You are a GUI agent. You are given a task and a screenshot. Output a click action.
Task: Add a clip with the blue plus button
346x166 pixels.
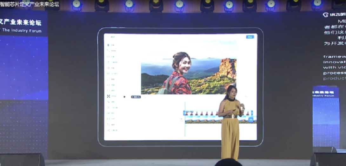251,119
